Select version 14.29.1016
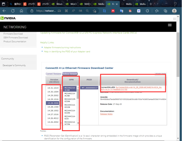The height and width of the screenshot is (141, 182). pos(53,99)
